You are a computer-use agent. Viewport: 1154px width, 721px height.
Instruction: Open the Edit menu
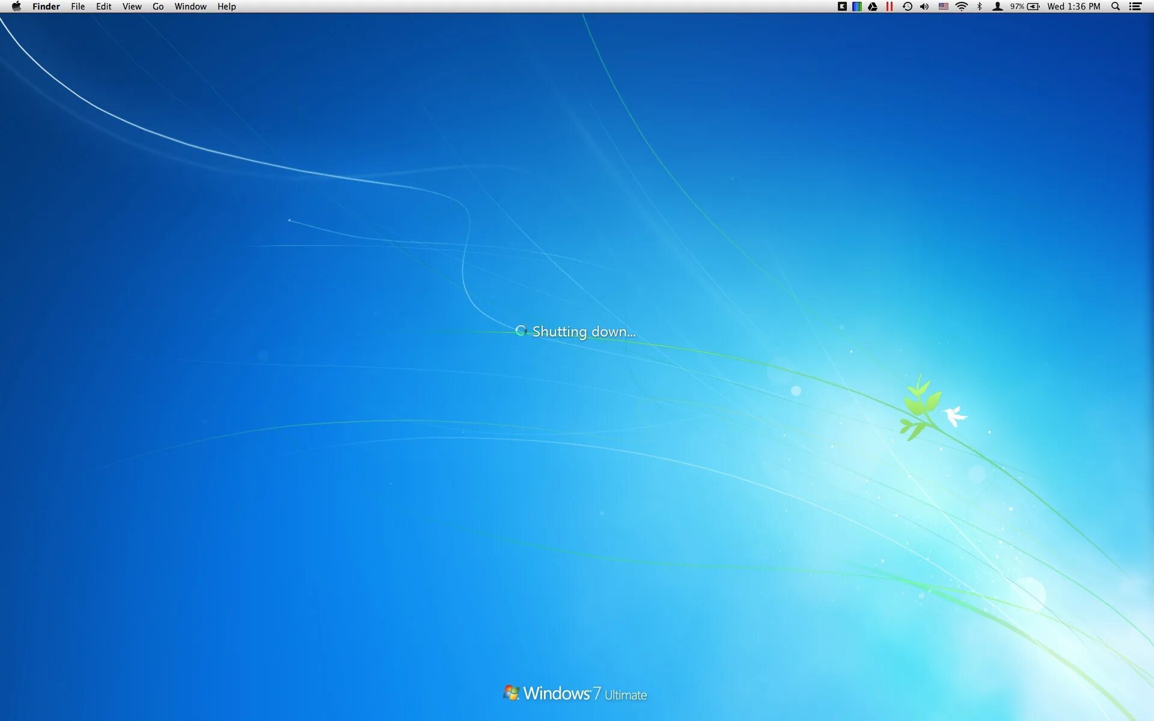[103, 7]
